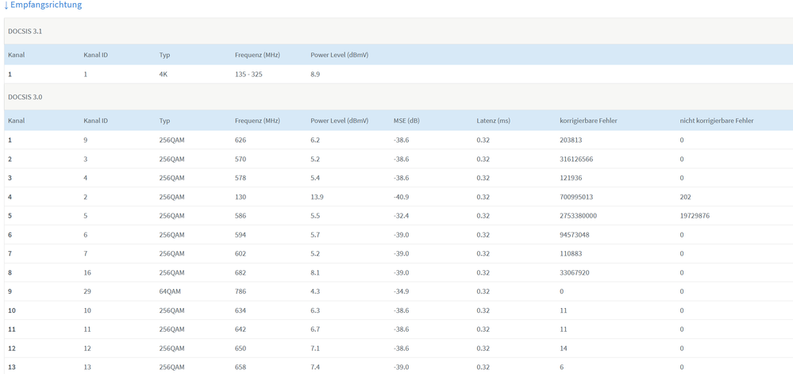Click Kanal ID 29 cell
The height and width of the screenshot is (374, 793).
(87, 292)
